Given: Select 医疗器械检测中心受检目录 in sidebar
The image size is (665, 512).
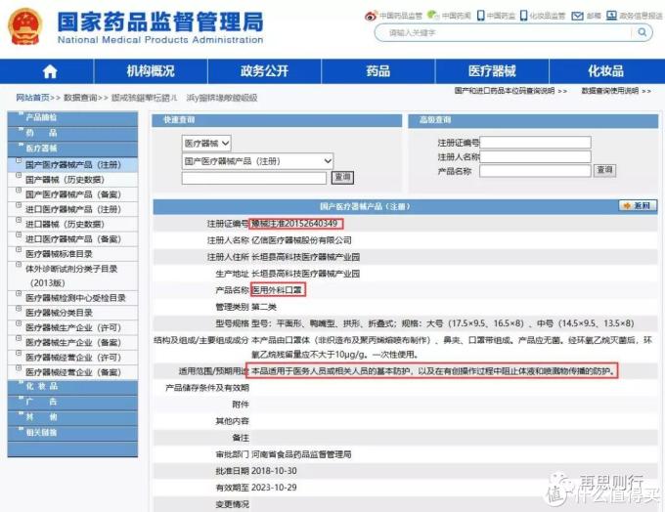Looking at the screenshot, I should click(x=75, y=298).
